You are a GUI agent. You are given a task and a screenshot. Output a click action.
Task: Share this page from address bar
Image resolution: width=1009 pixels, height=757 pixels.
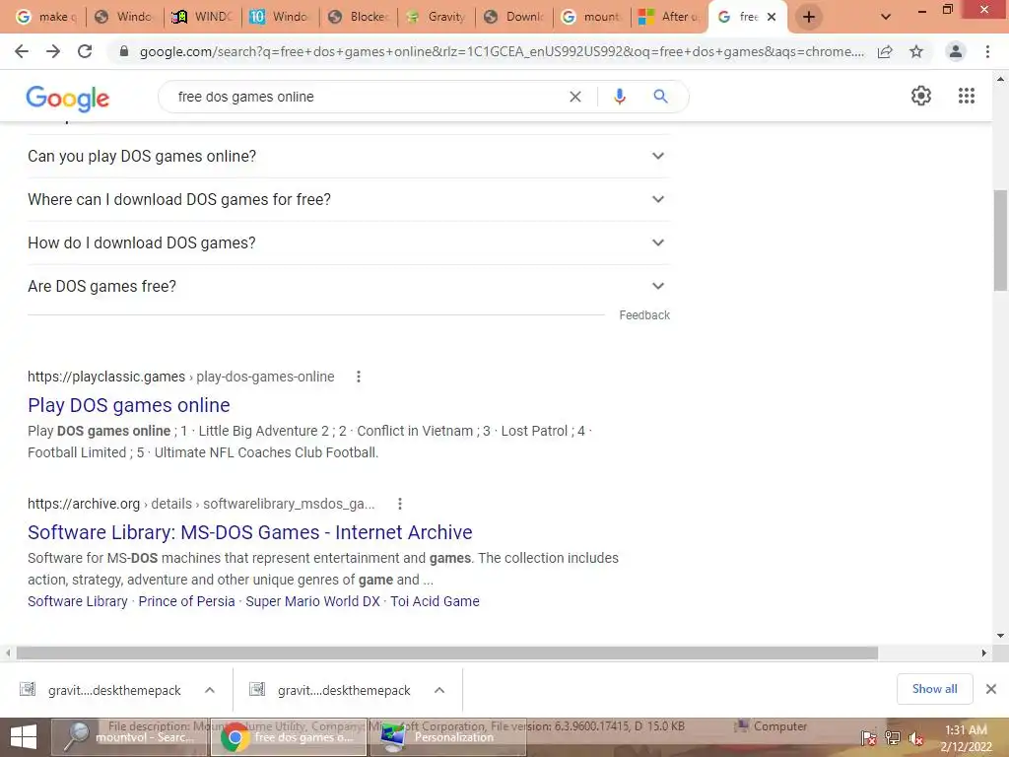tap(885, 51)
